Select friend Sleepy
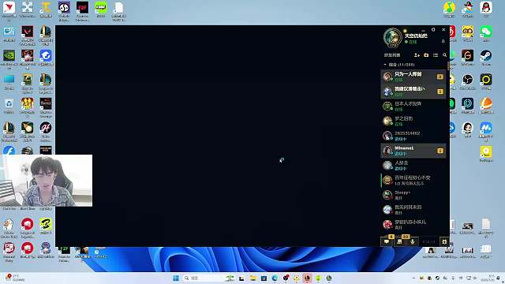Viewport: 505px width, 284px height. (x=413, y=195)
